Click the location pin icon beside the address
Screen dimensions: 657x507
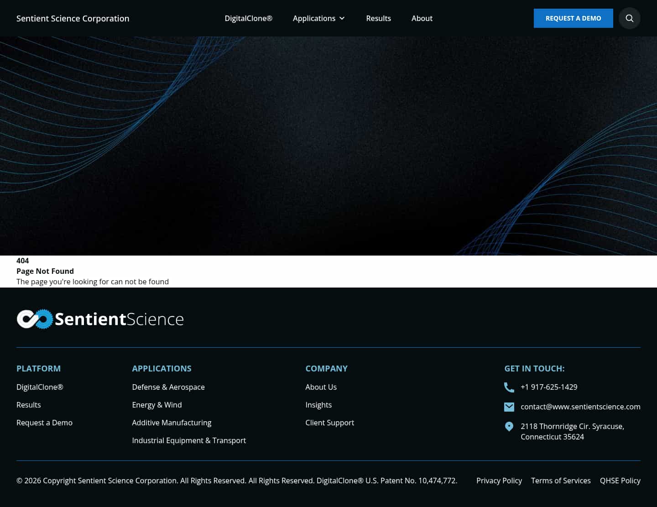coord(509,426)
